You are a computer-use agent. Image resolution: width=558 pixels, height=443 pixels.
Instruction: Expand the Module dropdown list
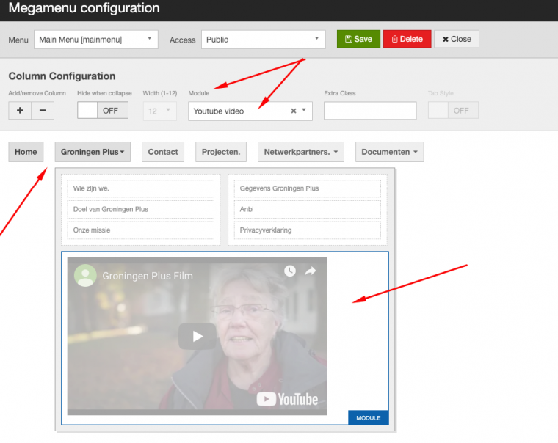305,111
